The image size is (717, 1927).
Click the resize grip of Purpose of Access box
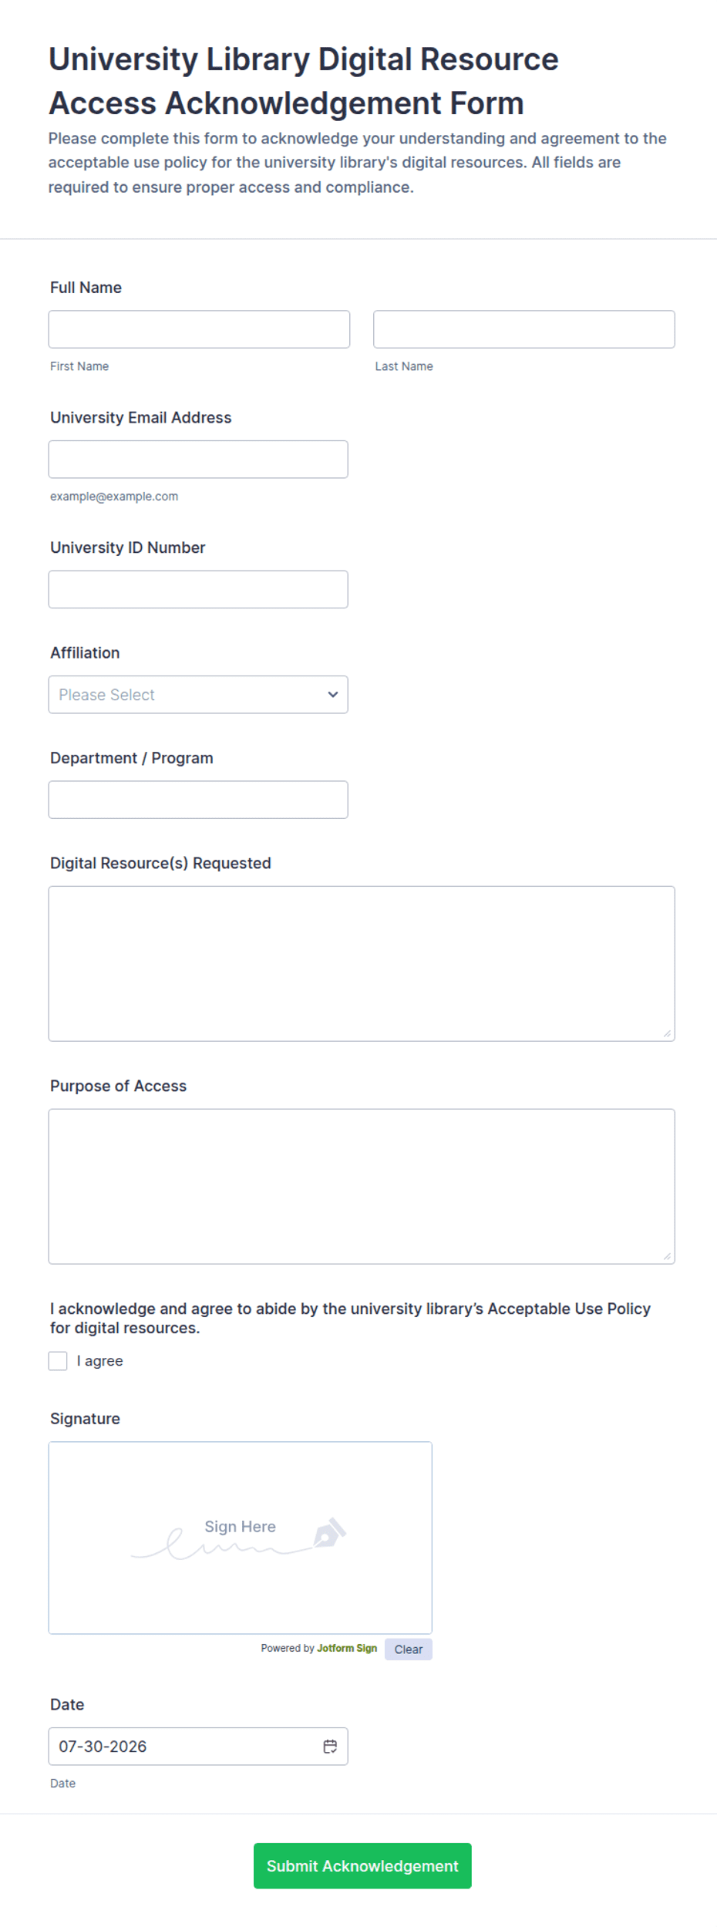tap(667, 1256)
